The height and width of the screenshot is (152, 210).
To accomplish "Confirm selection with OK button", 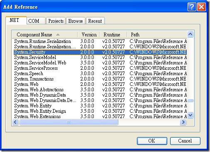I will 152,141.
